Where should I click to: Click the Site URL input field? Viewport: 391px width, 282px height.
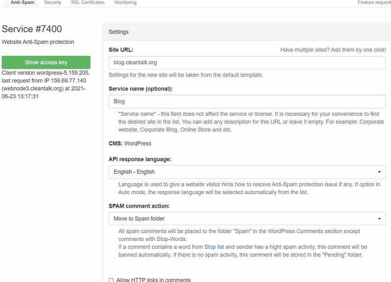tap(247, 63)
